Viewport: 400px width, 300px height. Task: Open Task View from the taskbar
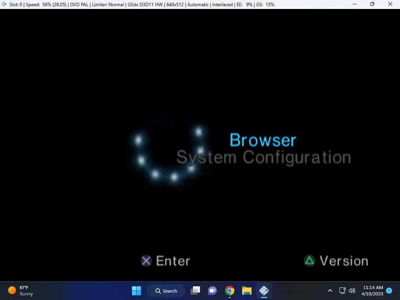[x=195, y=291]
